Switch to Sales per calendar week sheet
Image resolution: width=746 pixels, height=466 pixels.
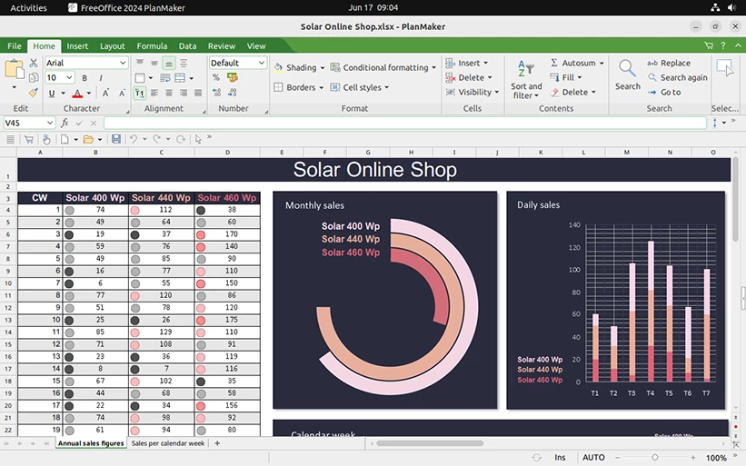[x=168, y=443]
